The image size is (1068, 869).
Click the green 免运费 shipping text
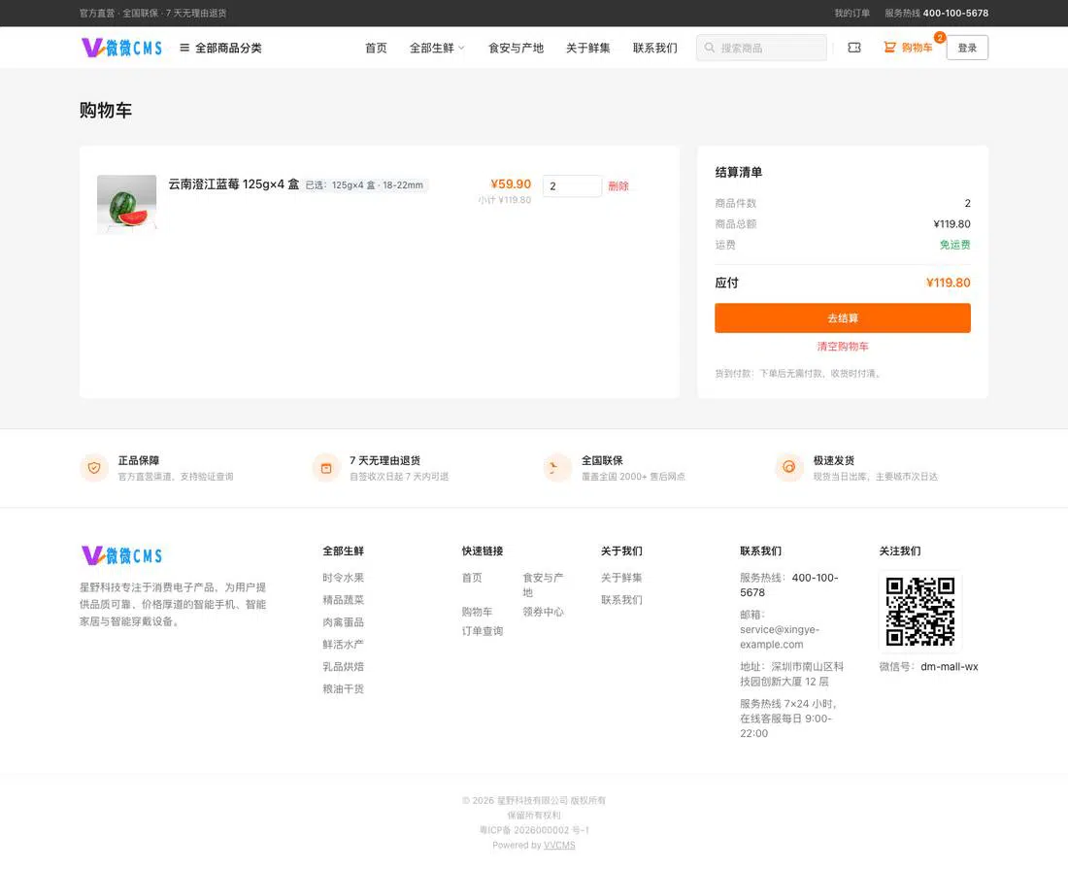point(955,245)
